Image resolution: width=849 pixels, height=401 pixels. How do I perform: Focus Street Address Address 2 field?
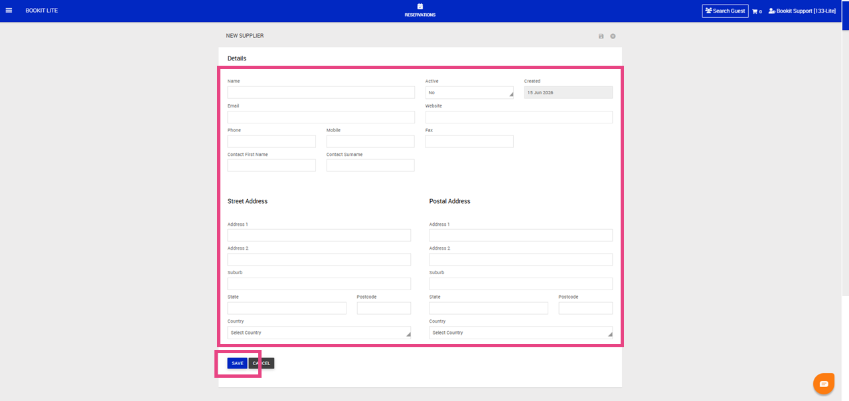[x=319, y=260]
